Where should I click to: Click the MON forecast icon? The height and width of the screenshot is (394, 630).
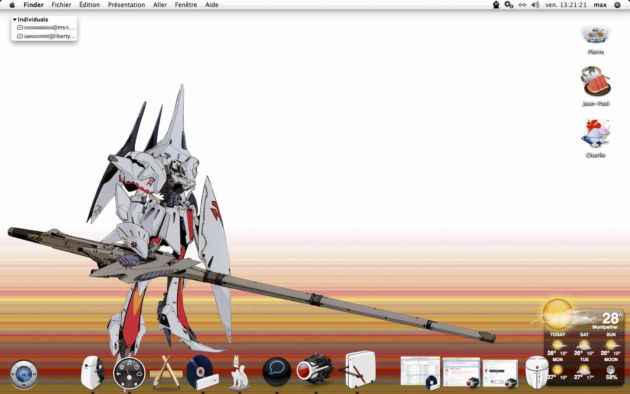tap(557, 369)
